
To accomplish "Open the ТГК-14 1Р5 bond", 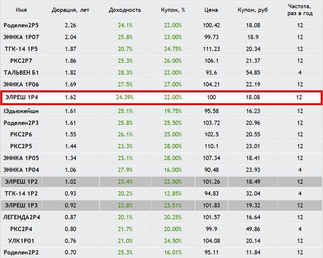I will [x=21, y=49].
